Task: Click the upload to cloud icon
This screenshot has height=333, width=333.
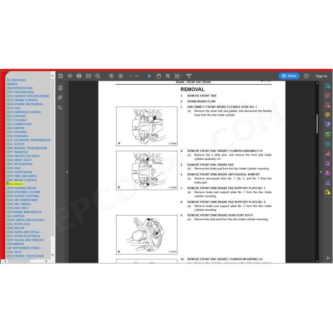Action: (70, 76)
